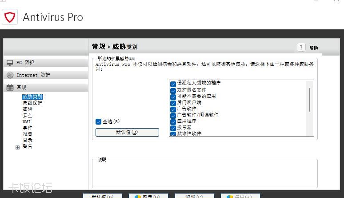Screen dimensions: 344x198
Task: Select 警告 in the tree
Action: (x=28, y=146)
